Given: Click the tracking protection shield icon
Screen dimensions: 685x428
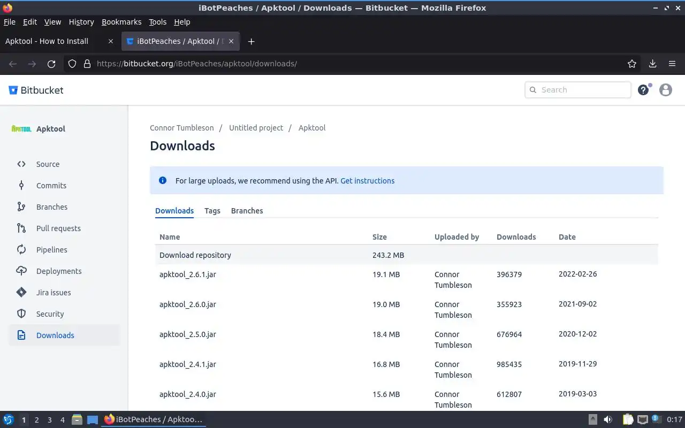Looking at the screenshot, I should pyautogui.click(x=72, y=64).
